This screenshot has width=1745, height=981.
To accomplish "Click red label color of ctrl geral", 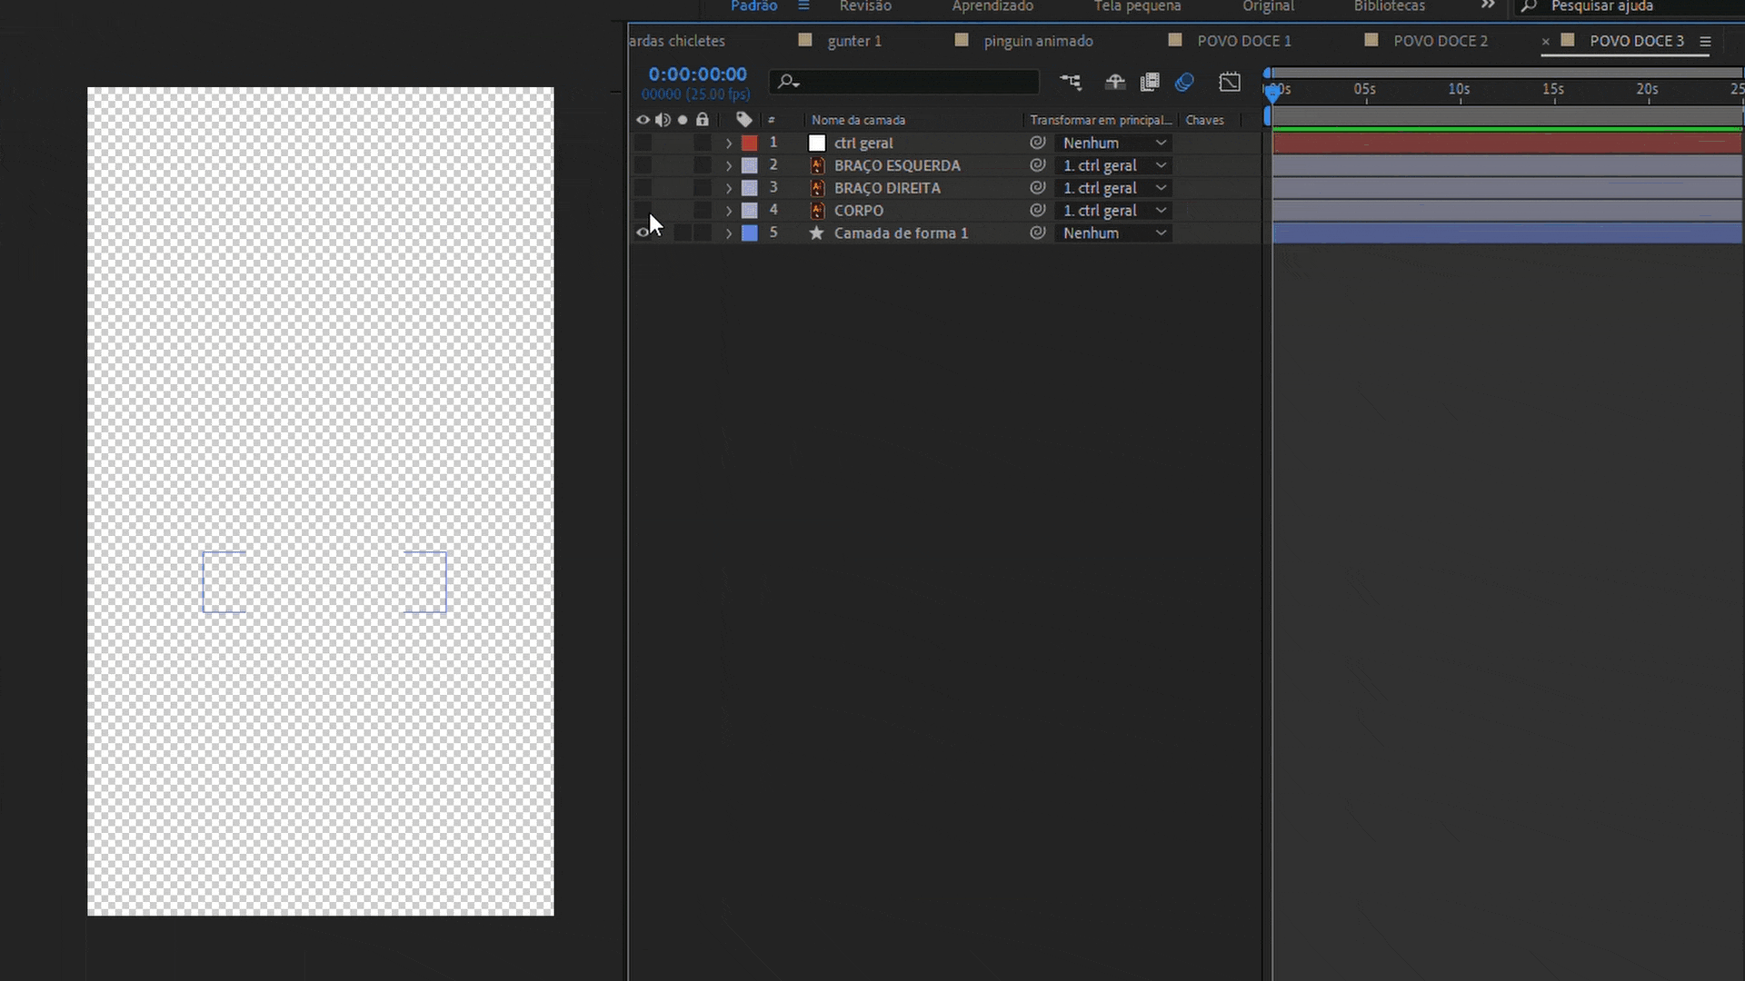I will point(749,143).
